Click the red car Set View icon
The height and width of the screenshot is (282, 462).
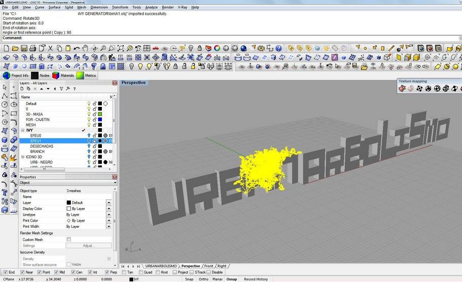coord(156,48)
